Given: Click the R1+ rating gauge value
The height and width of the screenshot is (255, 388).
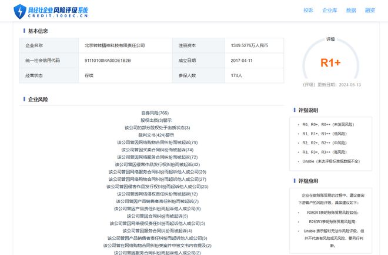Looking at the screenshot, I should (x=330, y=62).
